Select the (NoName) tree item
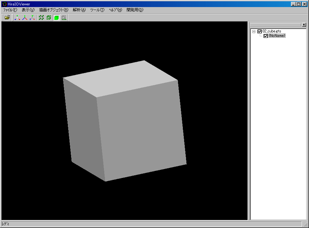This screenshot has height=228, width=309. pos(277,36)
